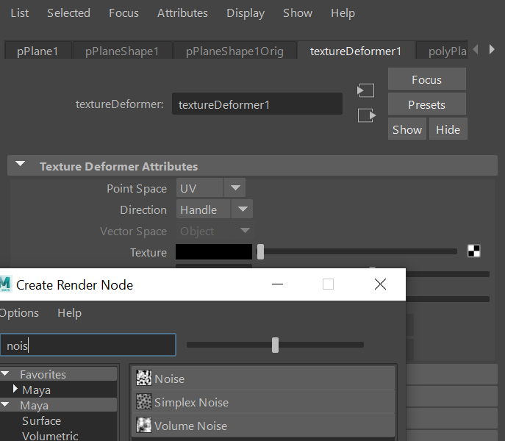
Task: Click the input connection arrow icon
Action: tap(365, 90)
